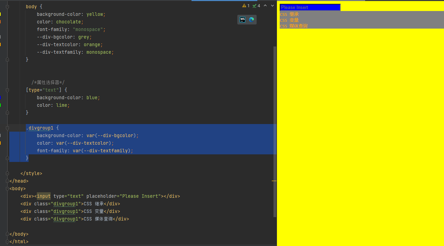Open page in Microsoft Edge browser
The image size is (444, 246).
coord(251,20)
